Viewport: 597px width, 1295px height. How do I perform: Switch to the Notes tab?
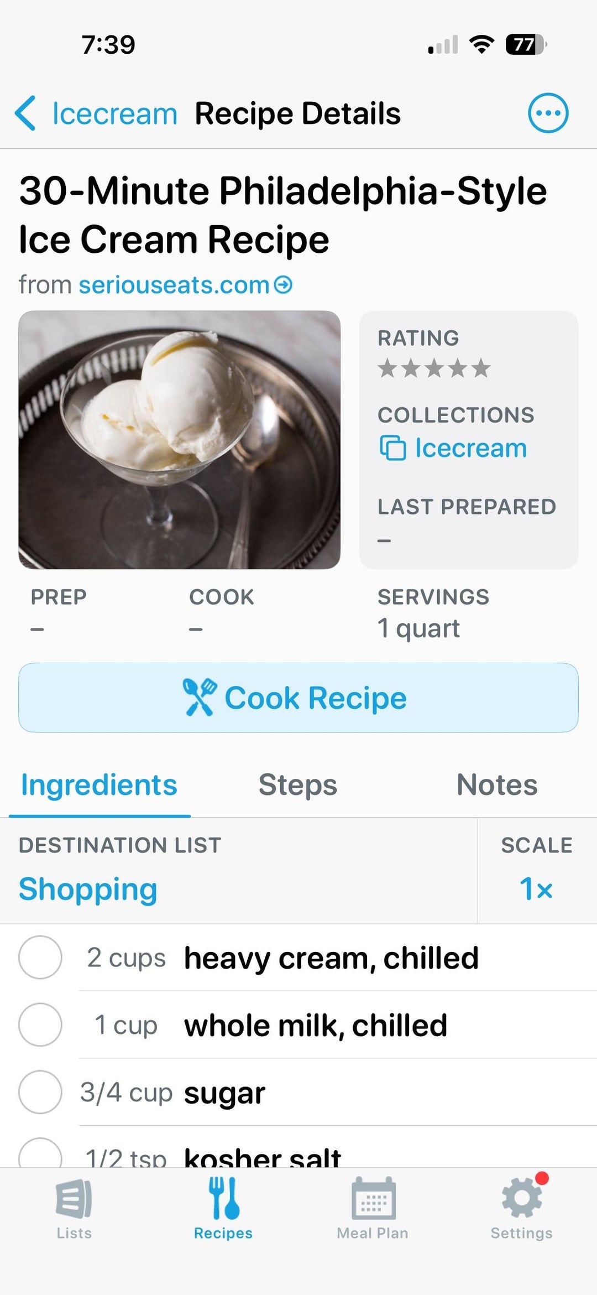click(497, 784)
